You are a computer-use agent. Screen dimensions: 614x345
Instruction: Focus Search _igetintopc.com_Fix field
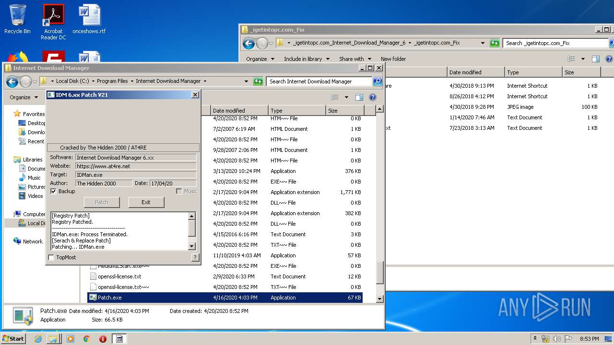(x=555, y=43)
